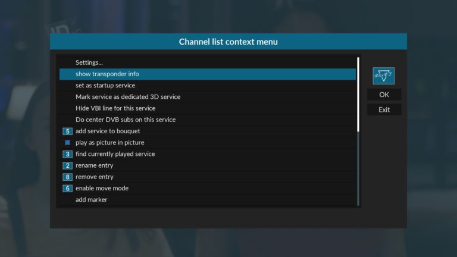Click the number 2 shortcut badge

click(x=67, y=165)
